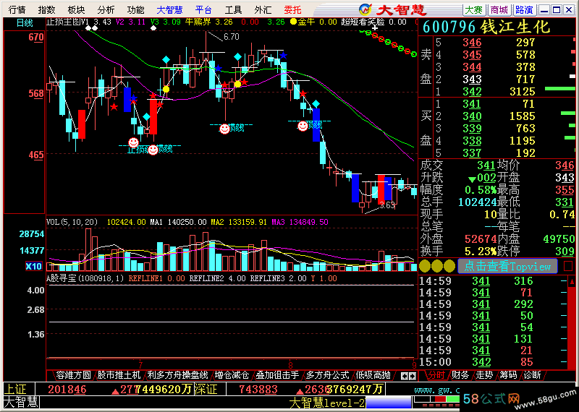579x412 pixels.
Task: Open the 委托 menu
Action: (x=293, y=9)
